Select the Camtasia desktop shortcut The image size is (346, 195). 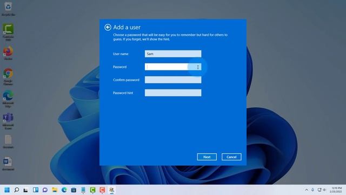(x=8, y=32)
